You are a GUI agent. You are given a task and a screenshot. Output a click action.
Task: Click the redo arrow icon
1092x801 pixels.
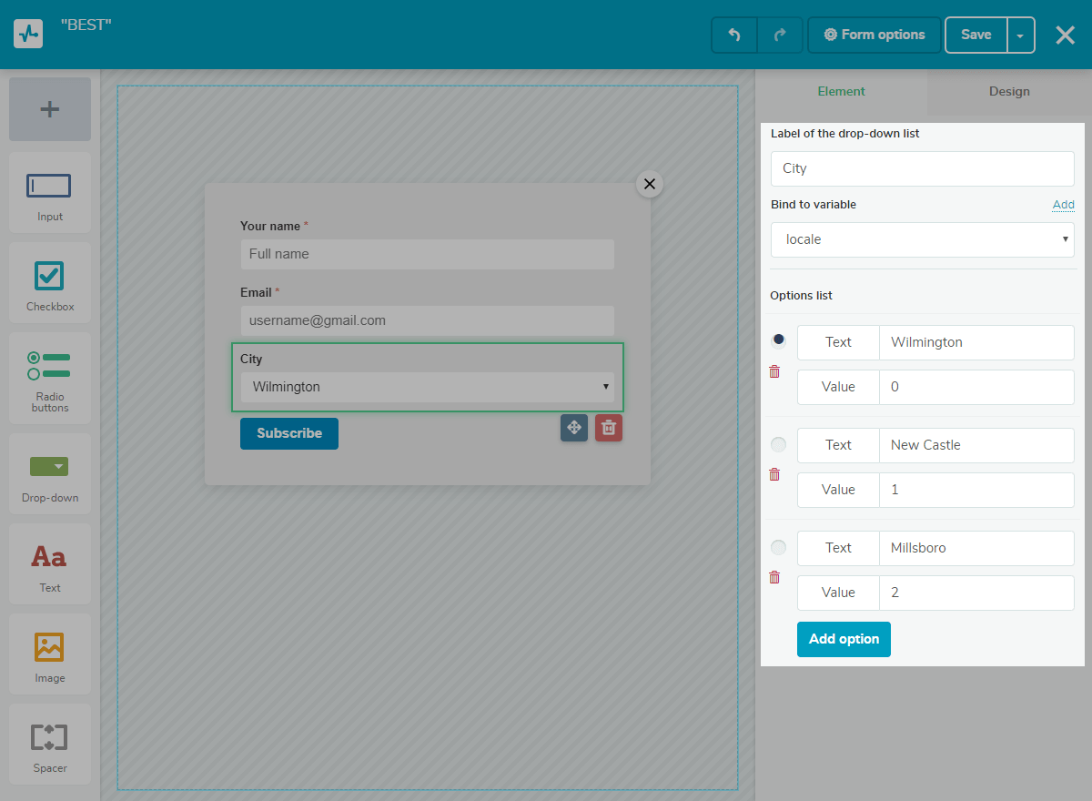click(780, 35)
